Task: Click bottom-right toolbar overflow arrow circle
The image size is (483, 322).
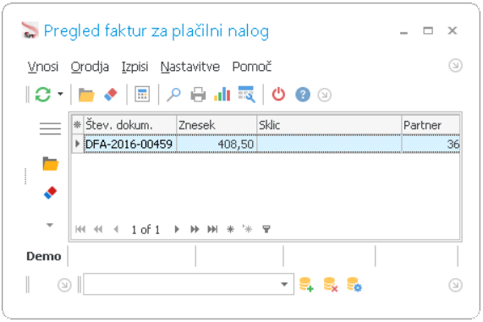Action: pos(455,285)
